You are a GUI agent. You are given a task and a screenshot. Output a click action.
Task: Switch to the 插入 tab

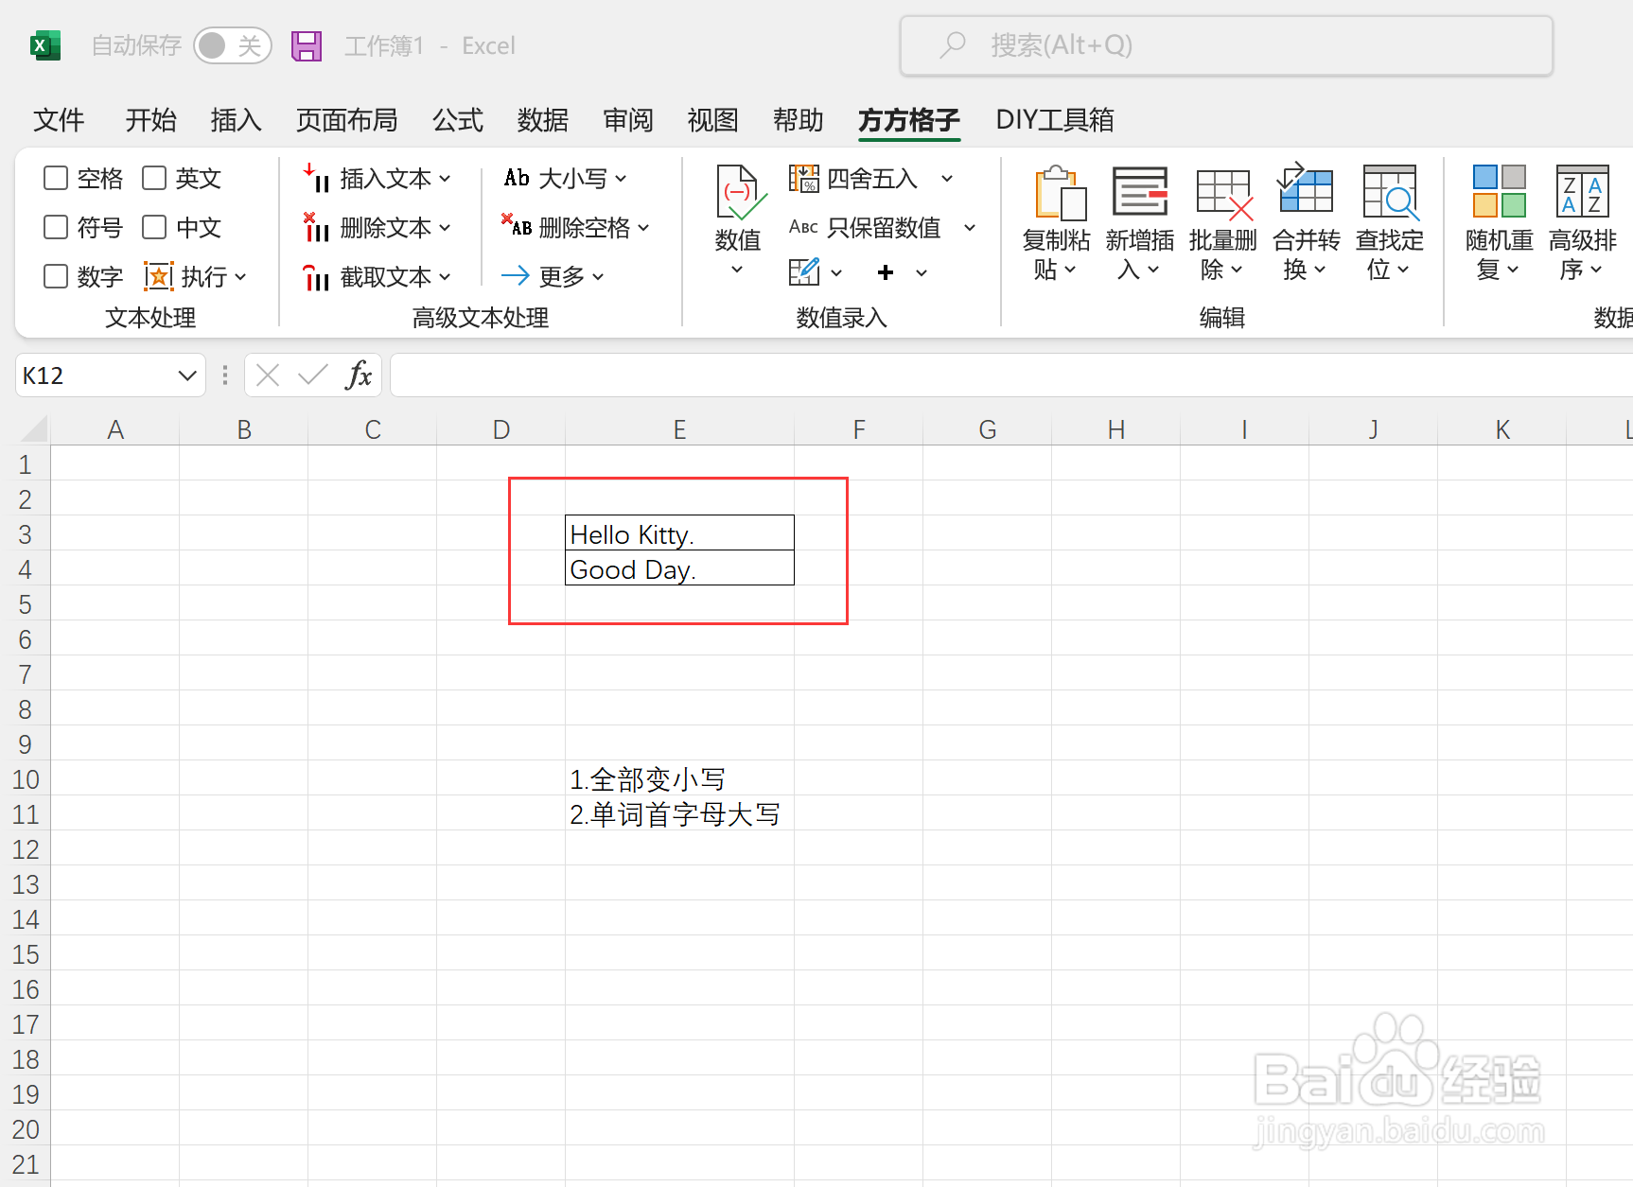coord(237,120)
